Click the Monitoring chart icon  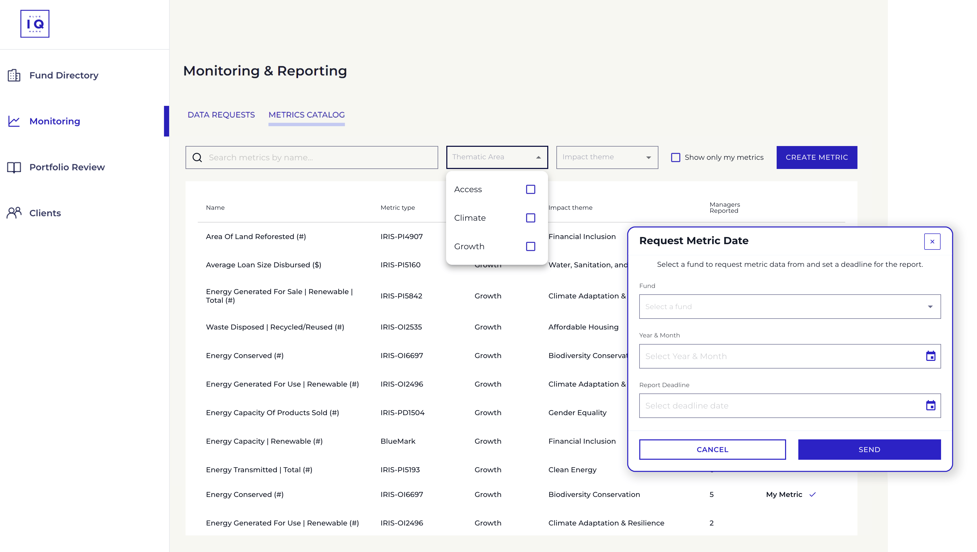pyautogui.click(x=14, y=121)
